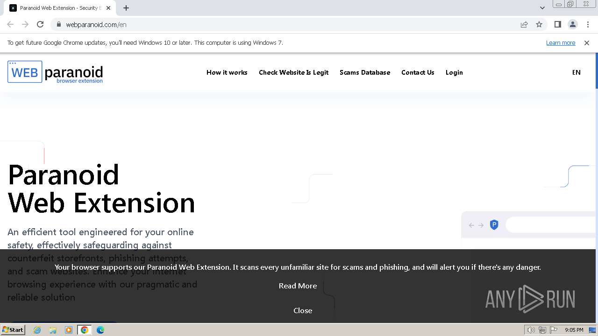The image size is (598, 336).
Task: Go back with the browser back arrow
Action: (x=10, y=24)
